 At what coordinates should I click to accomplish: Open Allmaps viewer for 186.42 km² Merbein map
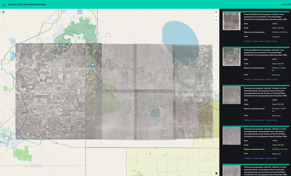coord(271,158)
